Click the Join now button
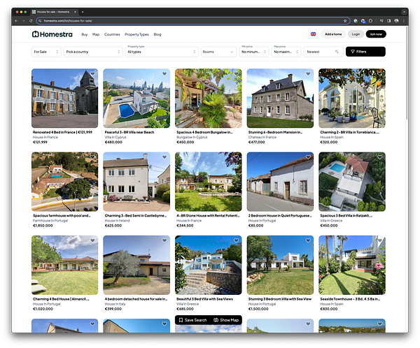Image resolution: width=420 pixels, height=348 pixels. click(376, 34)
